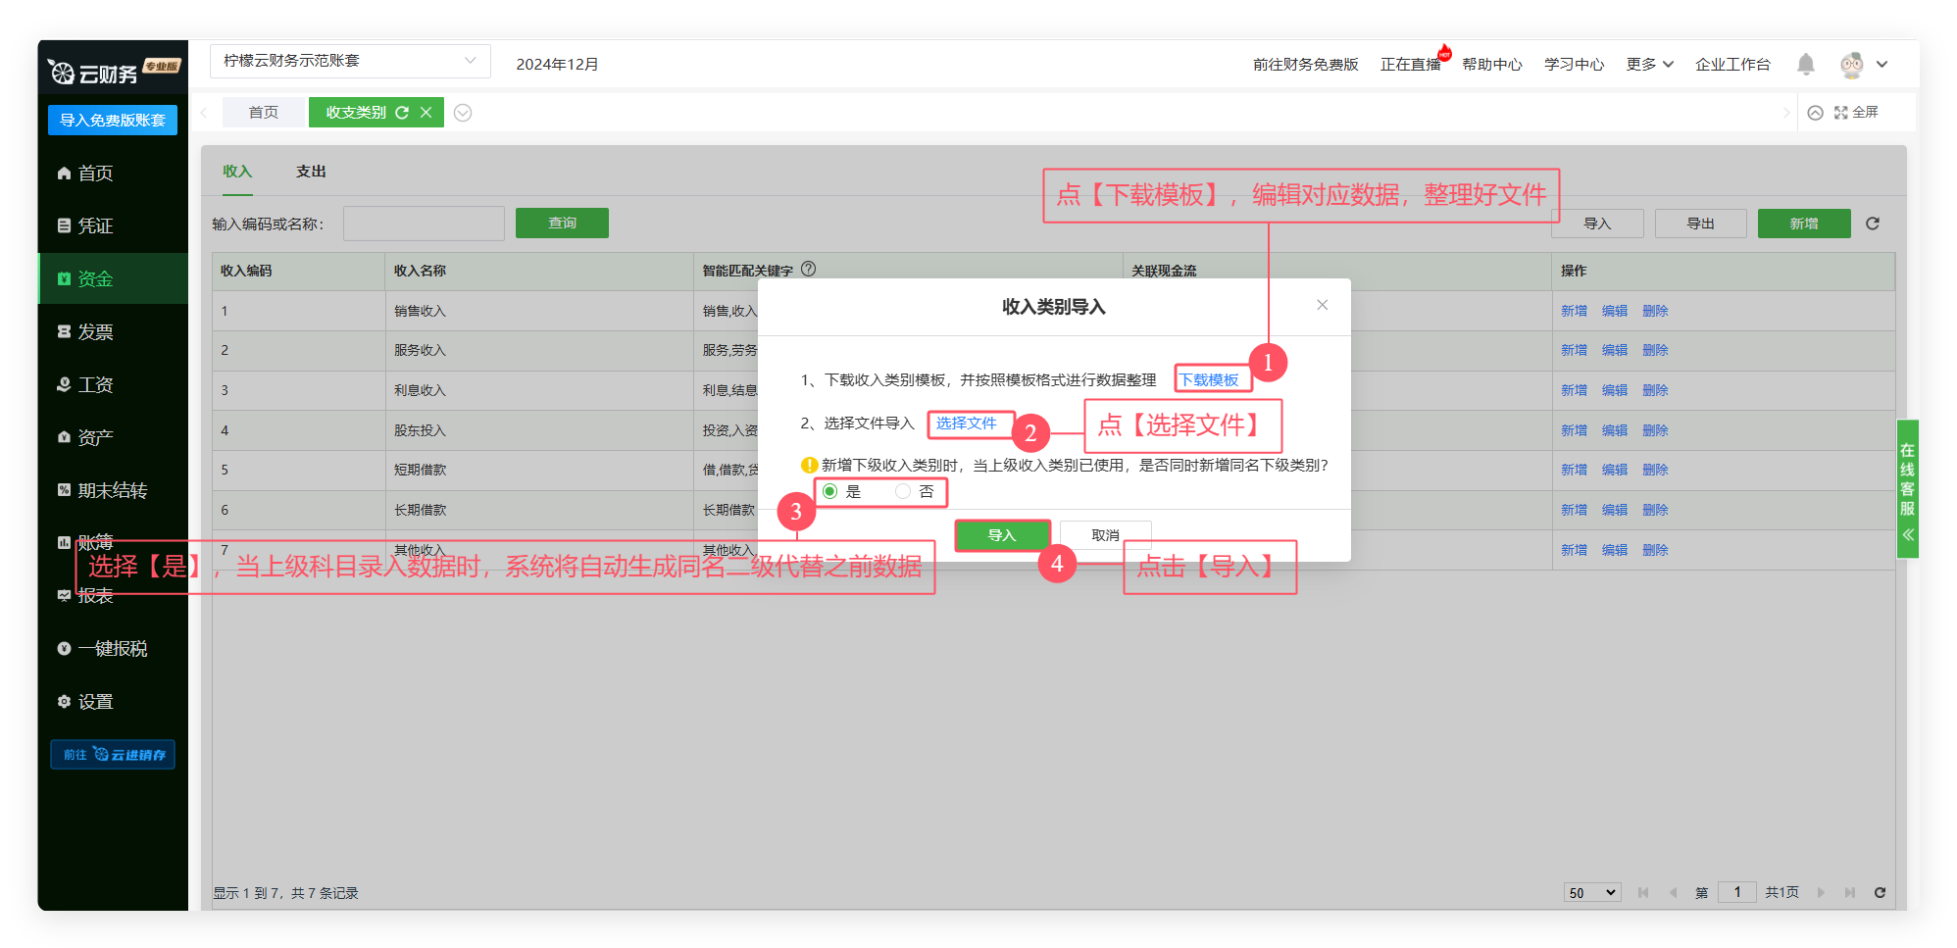Close the 收支类别 tab with its X icon
Screen dimensions: 1957x948
click(x=427, y=113)
